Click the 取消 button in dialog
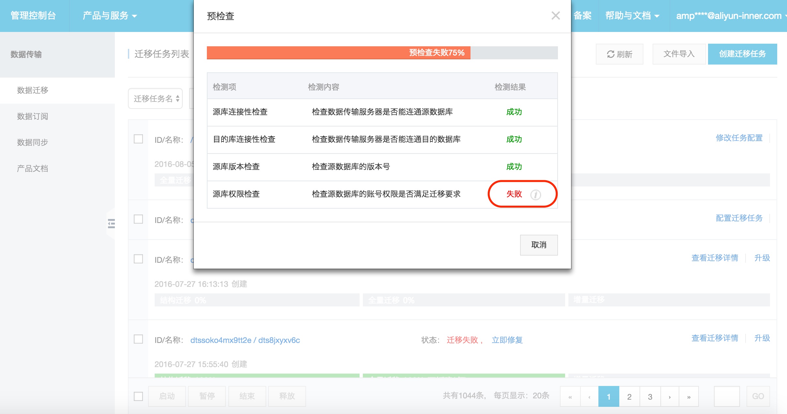787x414 pixels. click(x=538, y=245)
